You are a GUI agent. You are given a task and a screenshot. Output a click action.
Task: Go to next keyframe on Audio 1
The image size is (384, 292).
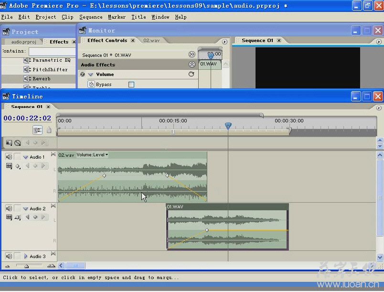tap(43, 166)
